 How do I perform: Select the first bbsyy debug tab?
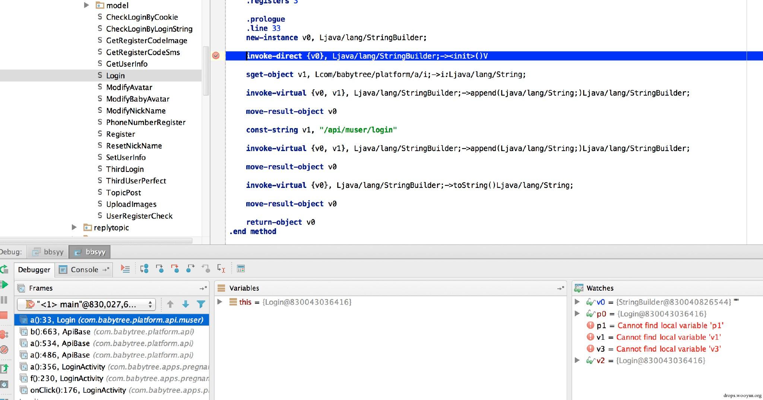(x=48, y=252)
